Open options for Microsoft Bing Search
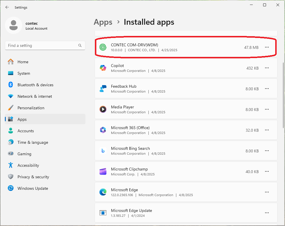 (267, 151)
